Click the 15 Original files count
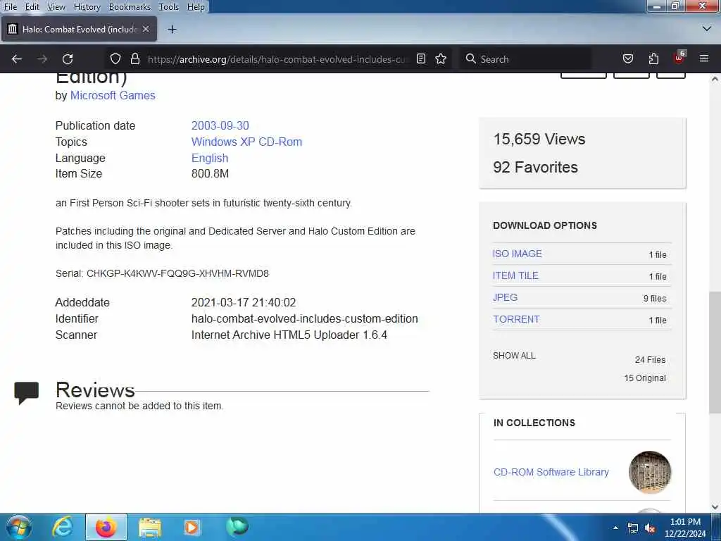The height and width of the screenshot is (541, 721). 645,378
